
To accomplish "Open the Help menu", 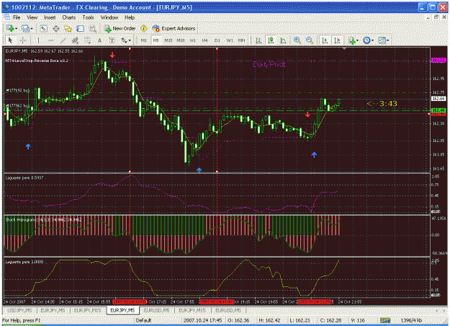I will point(130,17).
